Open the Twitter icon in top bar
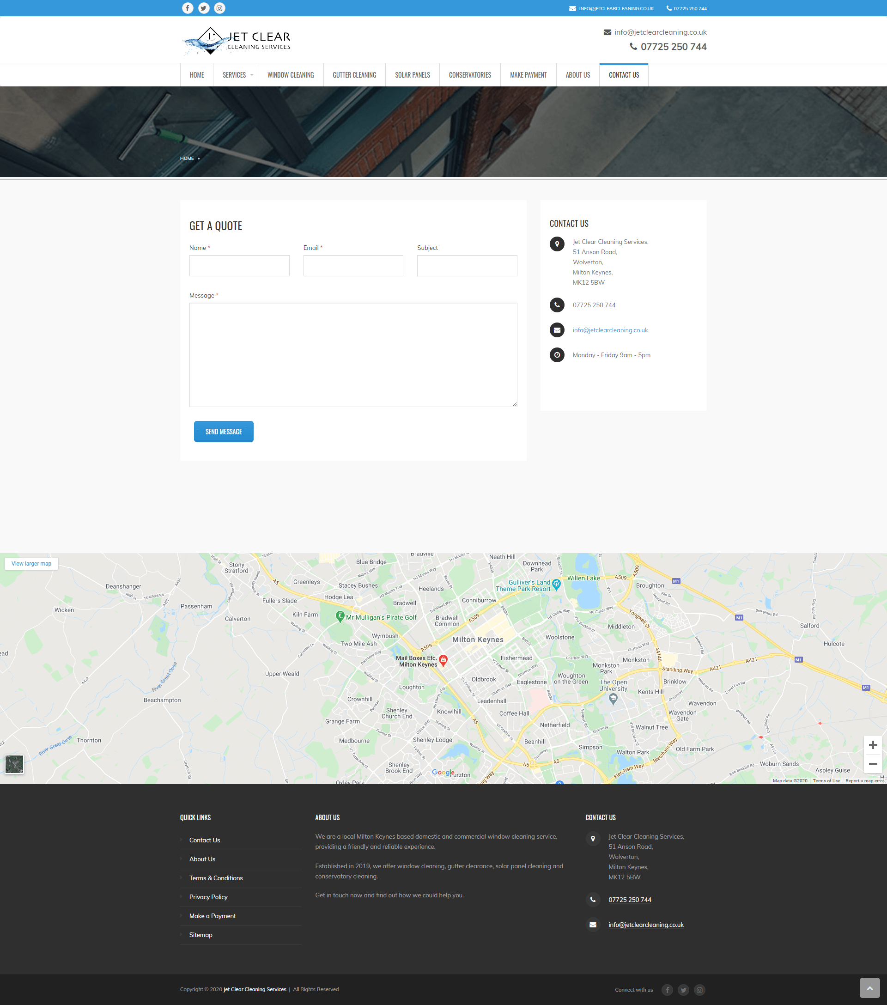This screenshot has height=1005, width=887. [204, 8]
